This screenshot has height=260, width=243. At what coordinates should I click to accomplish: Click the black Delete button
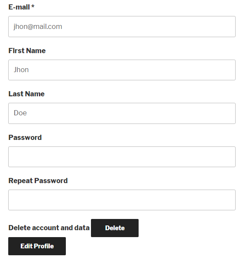[115, 228]
